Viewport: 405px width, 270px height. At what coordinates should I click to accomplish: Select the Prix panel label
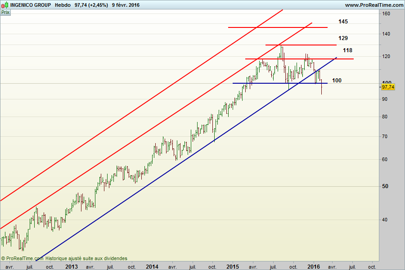5,13
